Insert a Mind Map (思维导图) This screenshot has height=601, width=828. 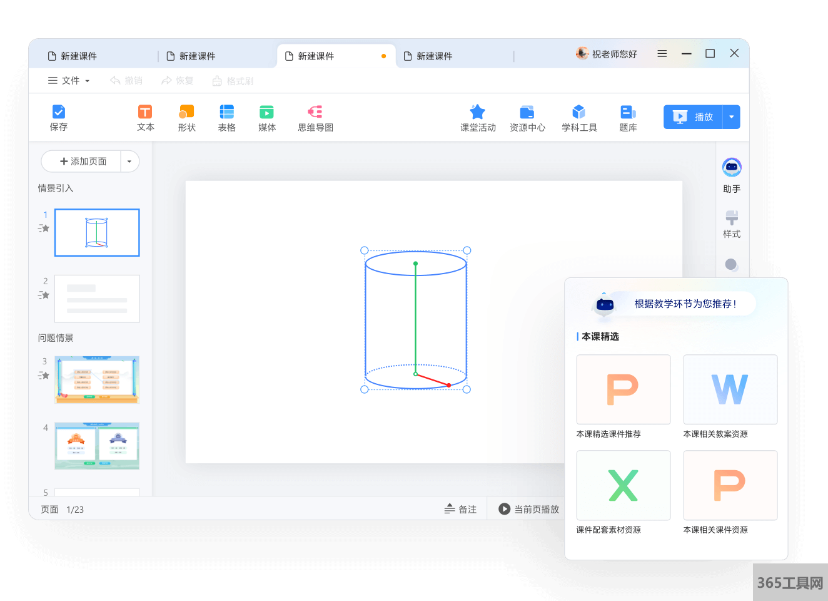coord(315,113)
